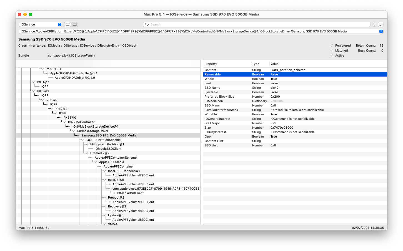Viewport: 403px width, 251px height.
Task: Click the window title text
Action: [201, 14]
